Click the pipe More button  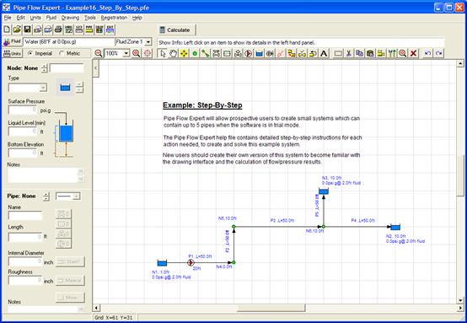click(x=70, y=298)
